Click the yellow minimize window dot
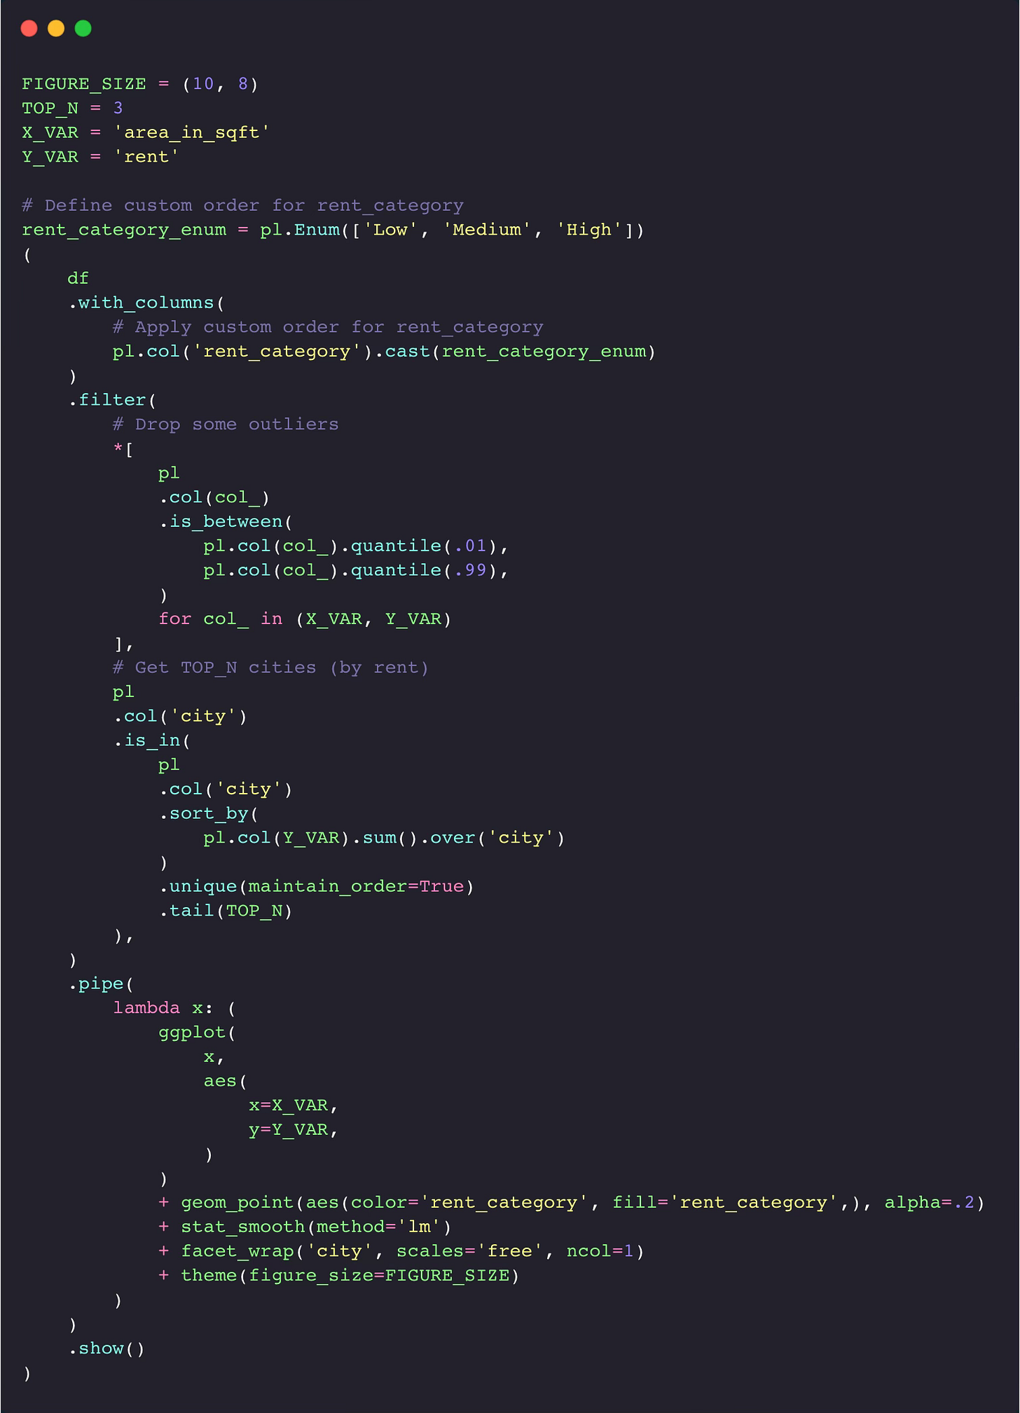 click(56, 28)
